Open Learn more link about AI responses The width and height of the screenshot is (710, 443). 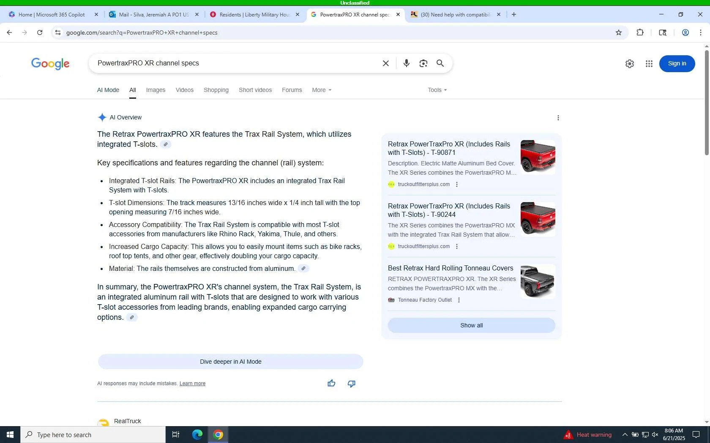coord(192,384)
